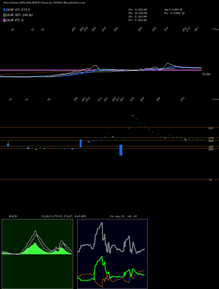Open the ADX indicator panel
Viewport: 219px width, 289px height.
[x=112, y=254]
